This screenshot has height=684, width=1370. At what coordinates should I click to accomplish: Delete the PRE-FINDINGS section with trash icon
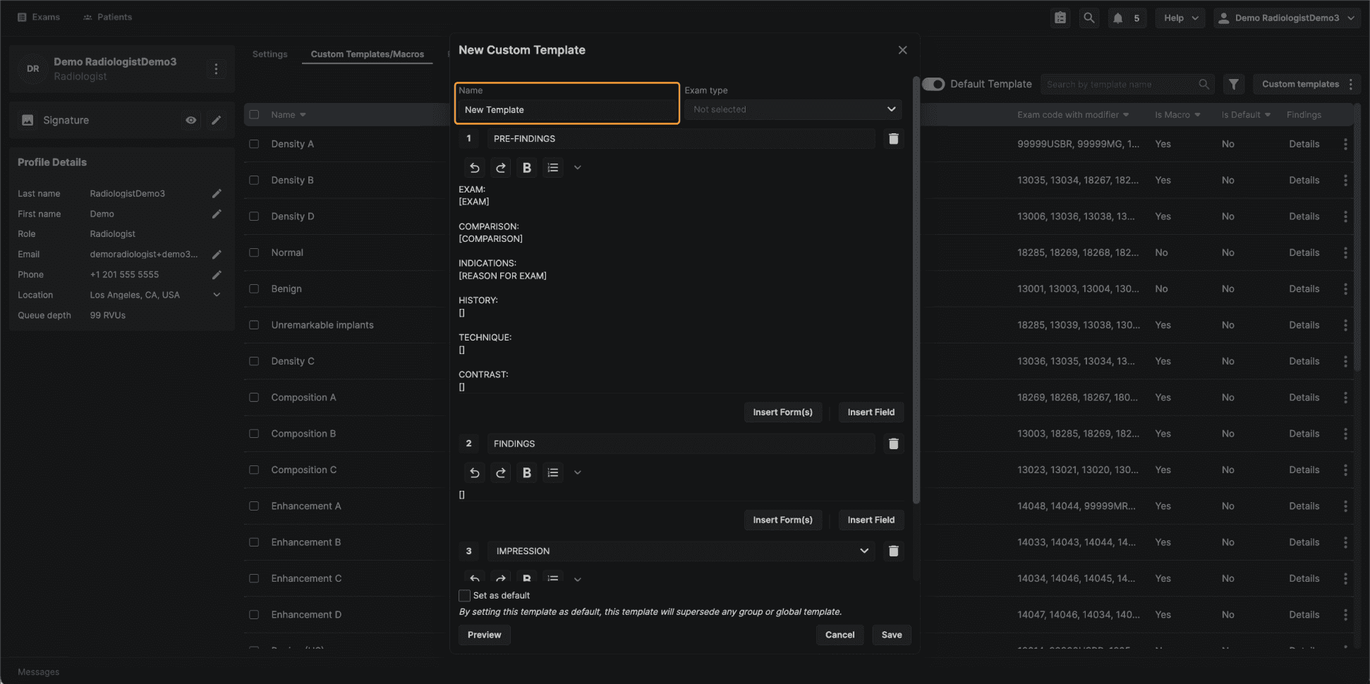[x=893, y=139]
